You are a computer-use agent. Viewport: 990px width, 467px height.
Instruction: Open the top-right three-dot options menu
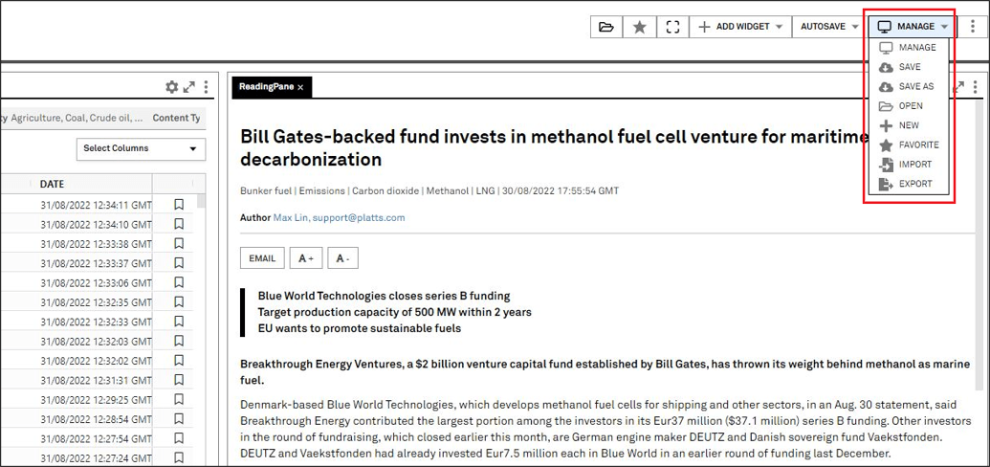click(x=973, y=27)
